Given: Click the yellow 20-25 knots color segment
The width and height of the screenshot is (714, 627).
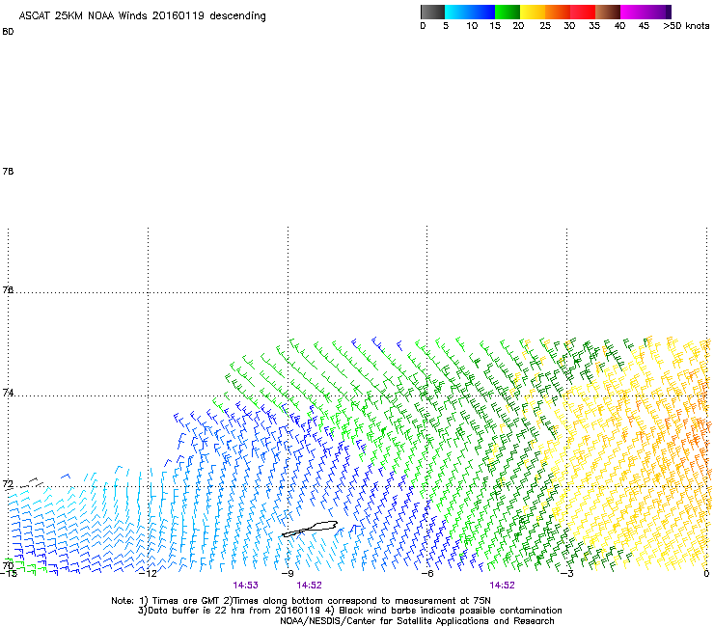Looking at the screenshot, I should 533,12.
